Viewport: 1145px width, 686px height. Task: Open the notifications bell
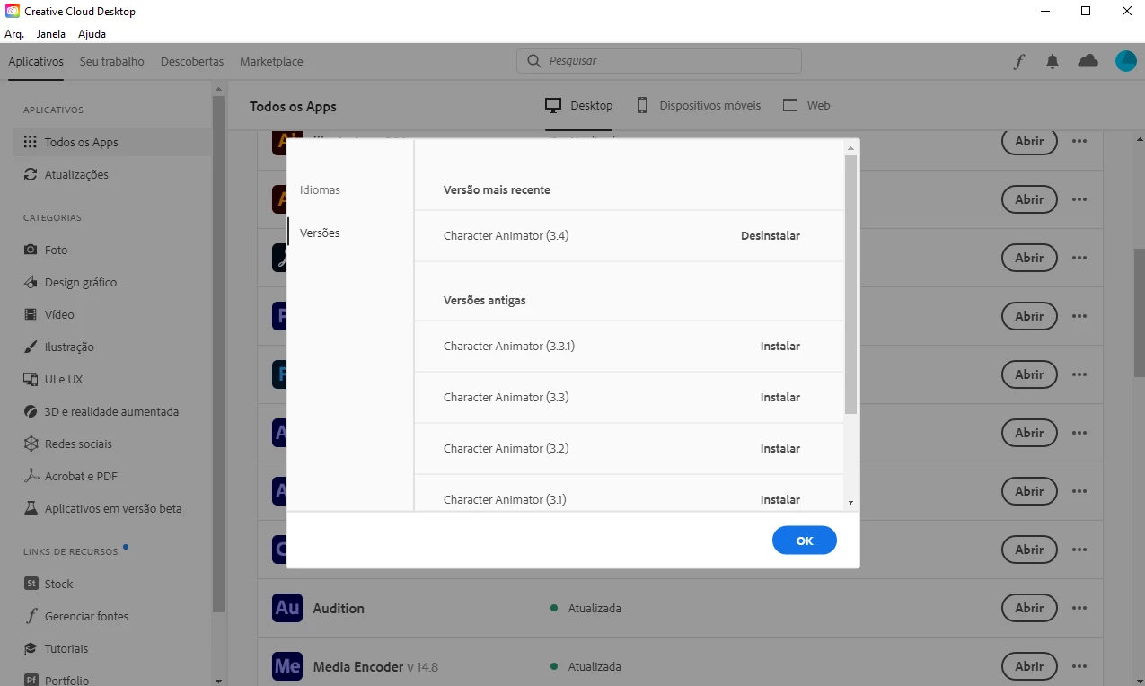pyautogui.click(x=1053, y=61)
